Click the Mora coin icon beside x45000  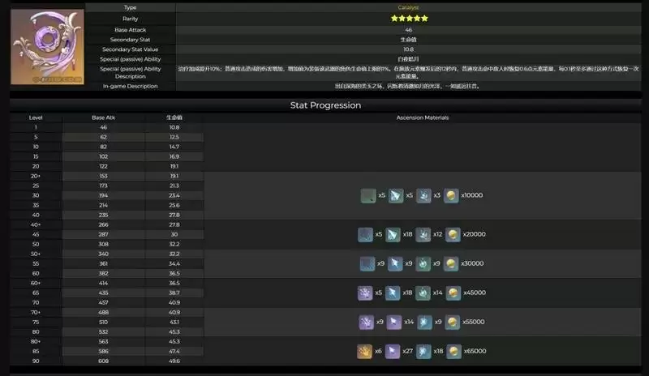[453, 293]
